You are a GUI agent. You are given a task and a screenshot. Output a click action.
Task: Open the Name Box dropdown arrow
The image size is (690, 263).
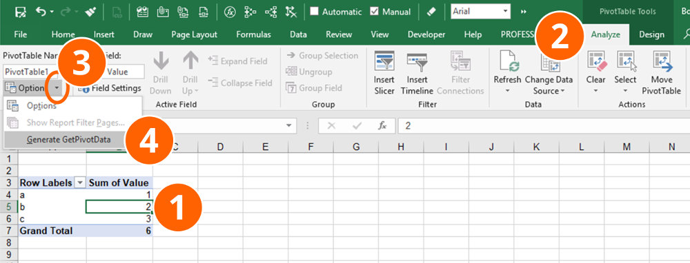pos(288,126)
